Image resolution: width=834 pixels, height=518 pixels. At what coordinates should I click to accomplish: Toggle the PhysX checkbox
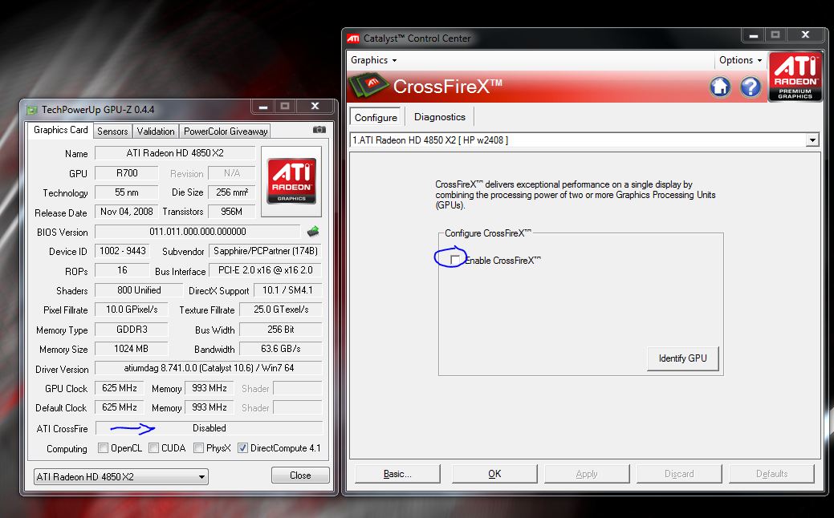click(198, 448)
